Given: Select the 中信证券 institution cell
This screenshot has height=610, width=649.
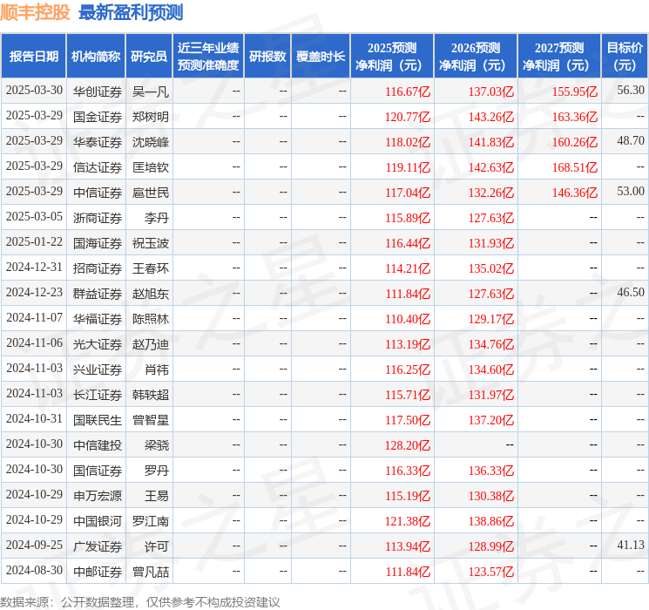Looking at the screenshot, I should [98, 193].
